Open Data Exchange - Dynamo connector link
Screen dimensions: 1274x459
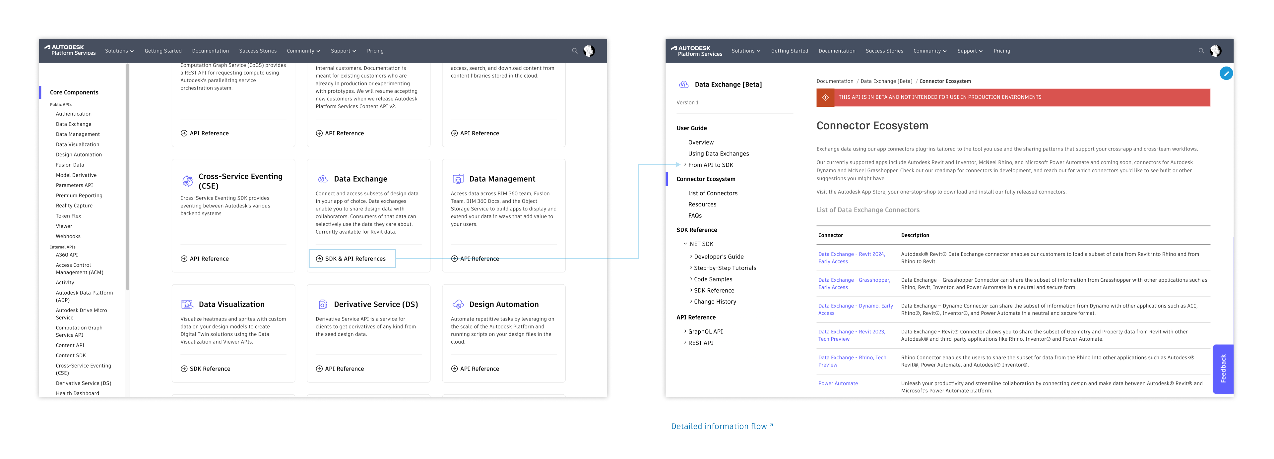(855, 309)
